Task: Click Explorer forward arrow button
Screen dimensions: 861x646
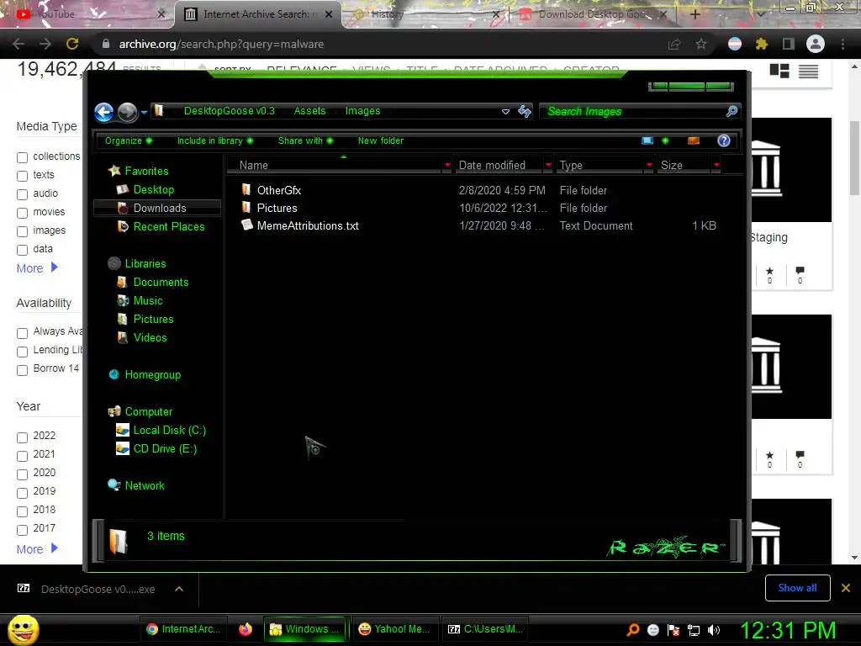Action: coord(128,112)
